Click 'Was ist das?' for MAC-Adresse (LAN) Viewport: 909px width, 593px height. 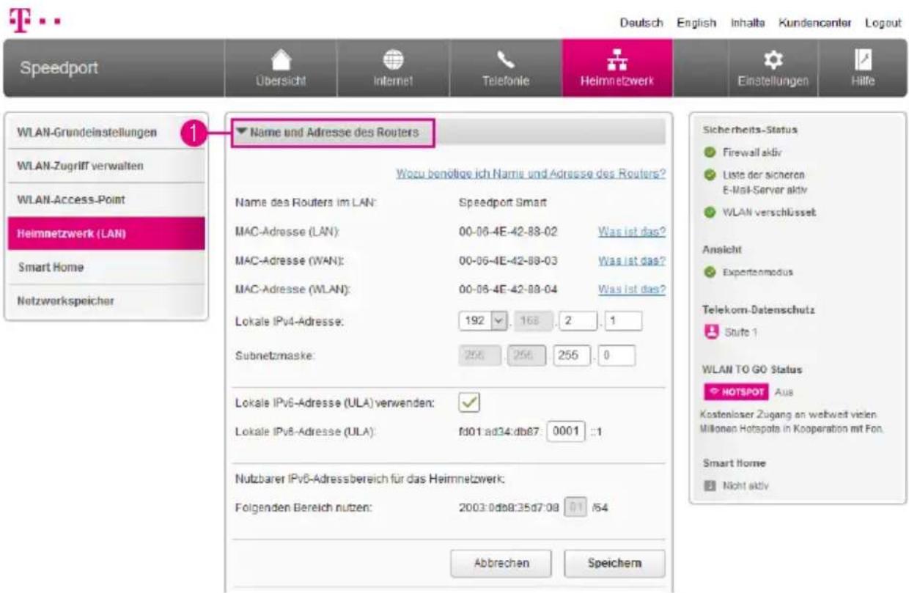tap(632, 232)
